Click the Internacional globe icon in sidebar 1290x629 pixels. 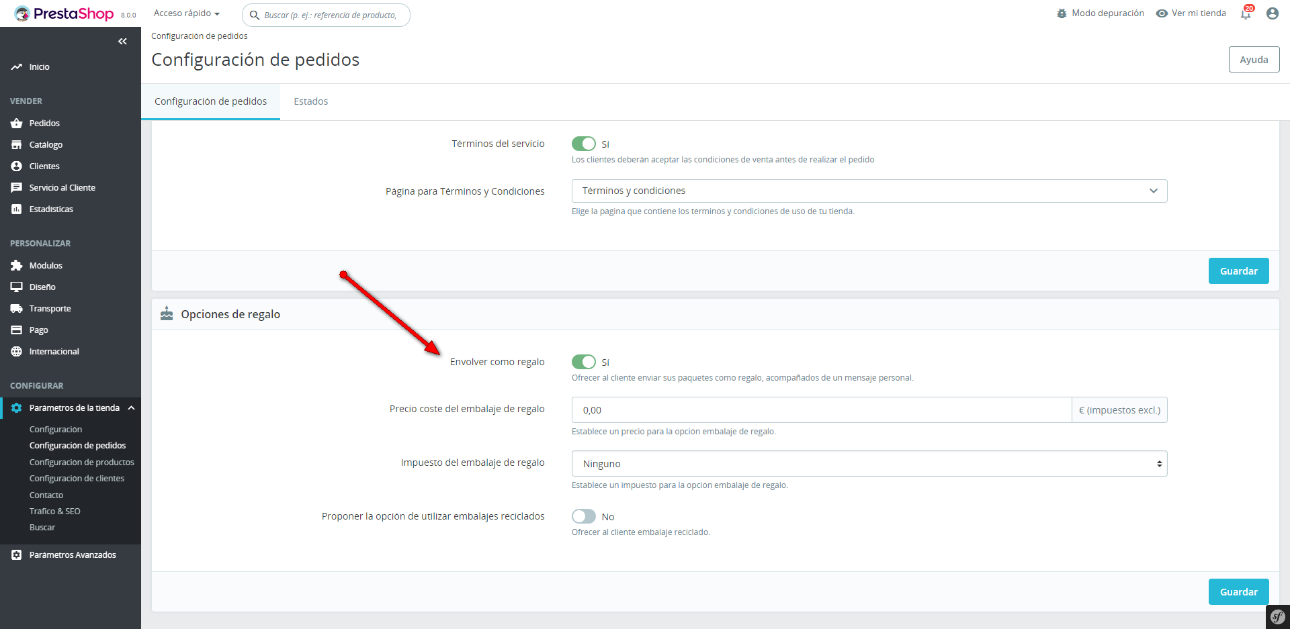click(x=17, y=352)
